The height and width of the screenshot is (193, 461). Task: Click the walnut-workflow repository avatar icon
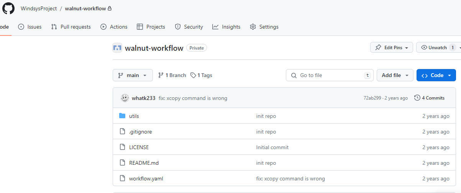point(117,48)
